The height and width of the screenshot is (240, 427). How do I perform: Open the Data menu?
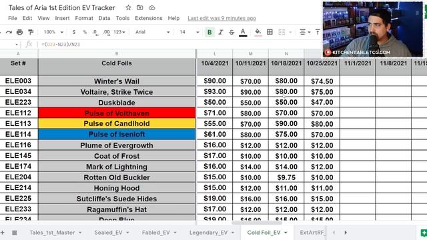tap(104, 18)
